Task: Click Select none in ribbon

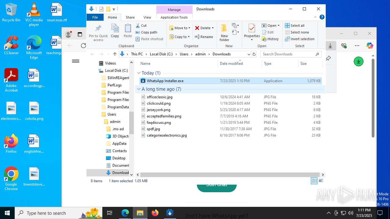Action: coord(297,32)
